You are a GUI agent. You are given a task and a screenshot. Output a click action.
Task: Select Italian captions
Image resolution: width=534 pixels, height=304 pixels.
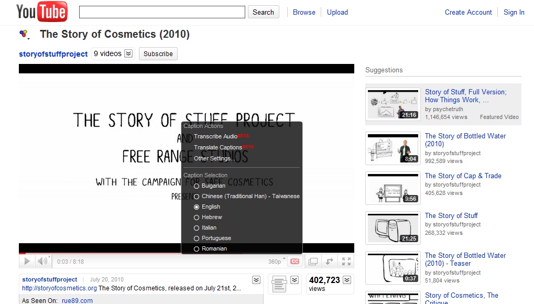205,227
